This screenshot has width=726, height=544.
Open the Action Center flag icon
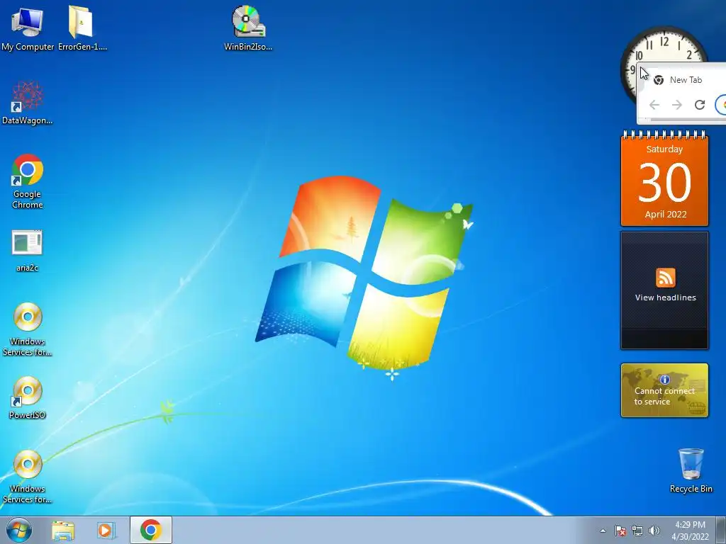click(x=620, y=531)
